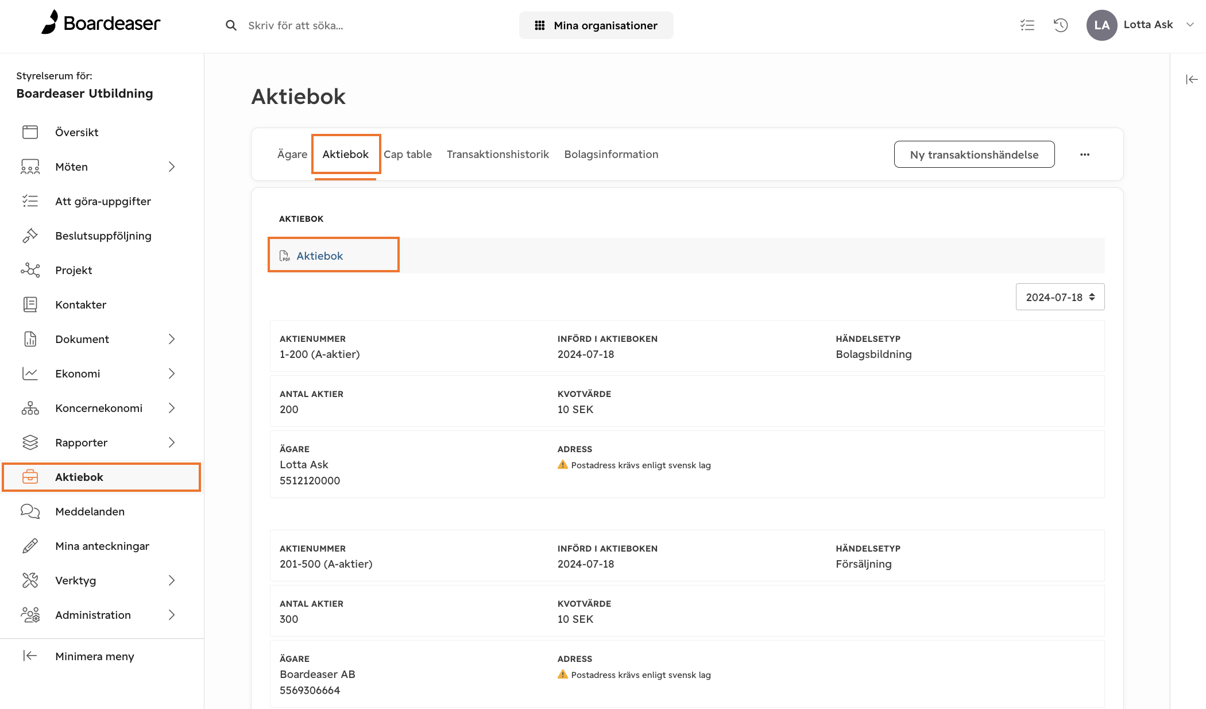Open the Bolagsinformation tab

point(611,154)
